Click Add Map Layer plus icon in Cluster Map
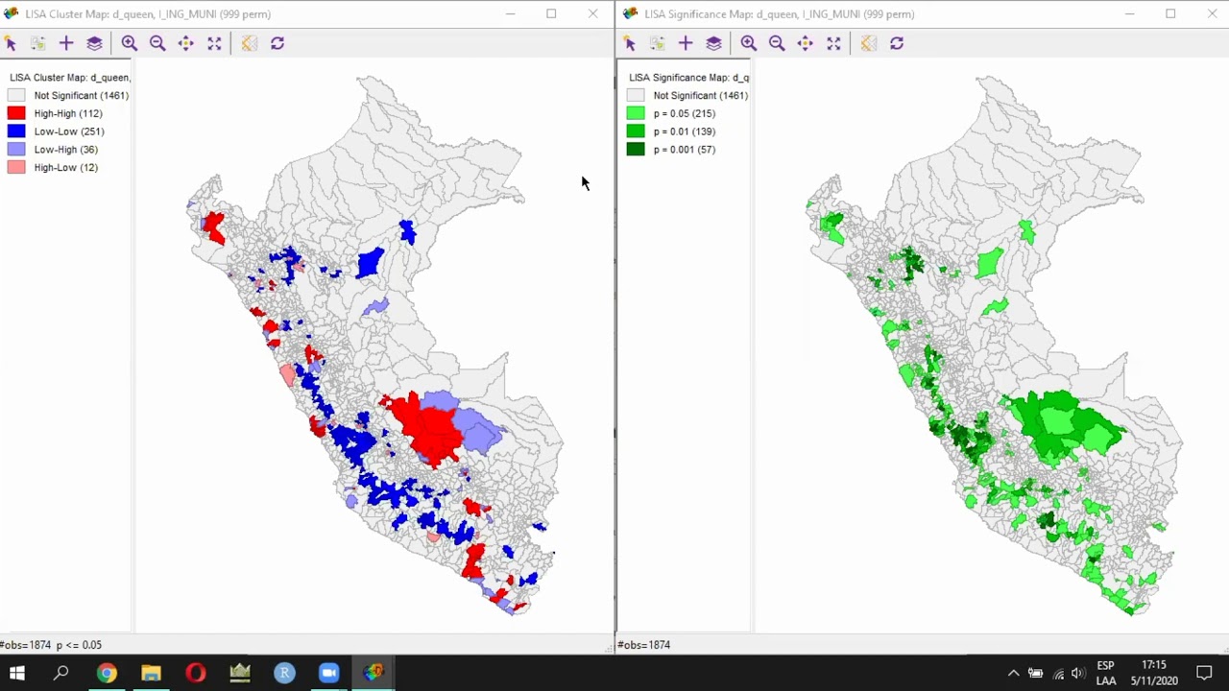 tap(66, 43)
